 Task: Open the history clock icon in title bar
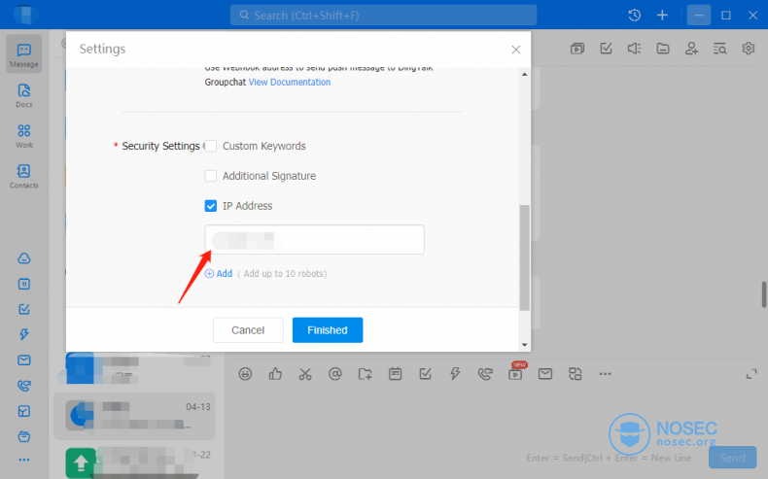coord(634,16)
